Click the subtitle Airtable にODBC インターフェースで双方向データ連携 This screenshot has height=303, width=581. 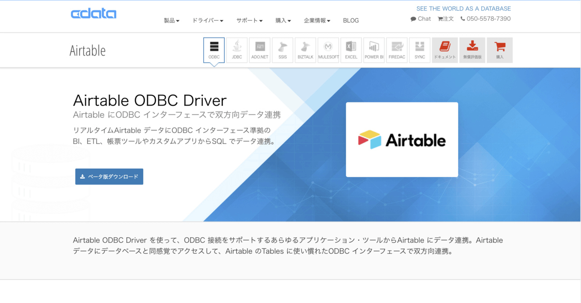pos(177,115)
